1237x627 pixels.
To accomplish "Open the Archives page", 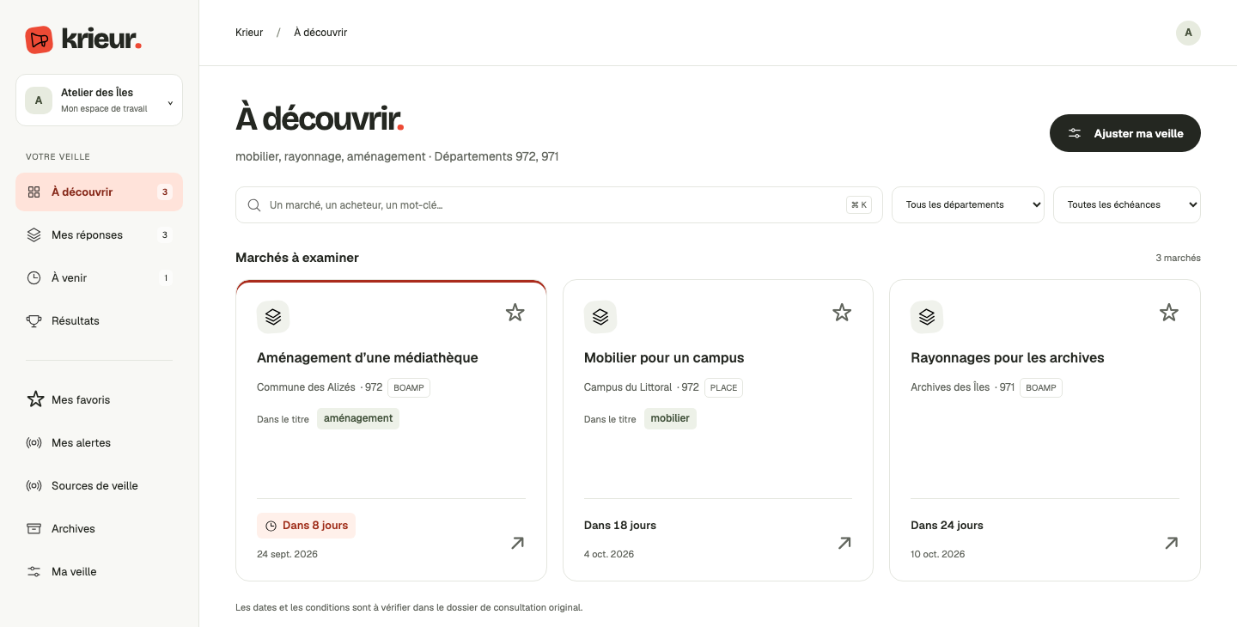I will pos(99,528).
